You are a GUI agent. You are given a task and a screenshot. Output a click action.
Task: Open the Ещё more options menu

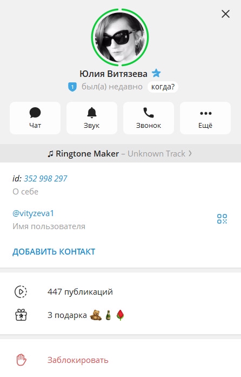(x=205, y=118)
